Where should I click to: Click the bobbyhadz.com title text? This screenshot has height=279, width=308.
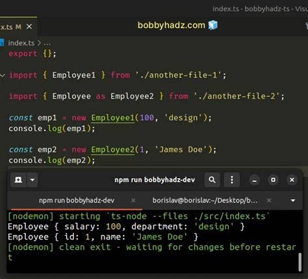(172, 25)
